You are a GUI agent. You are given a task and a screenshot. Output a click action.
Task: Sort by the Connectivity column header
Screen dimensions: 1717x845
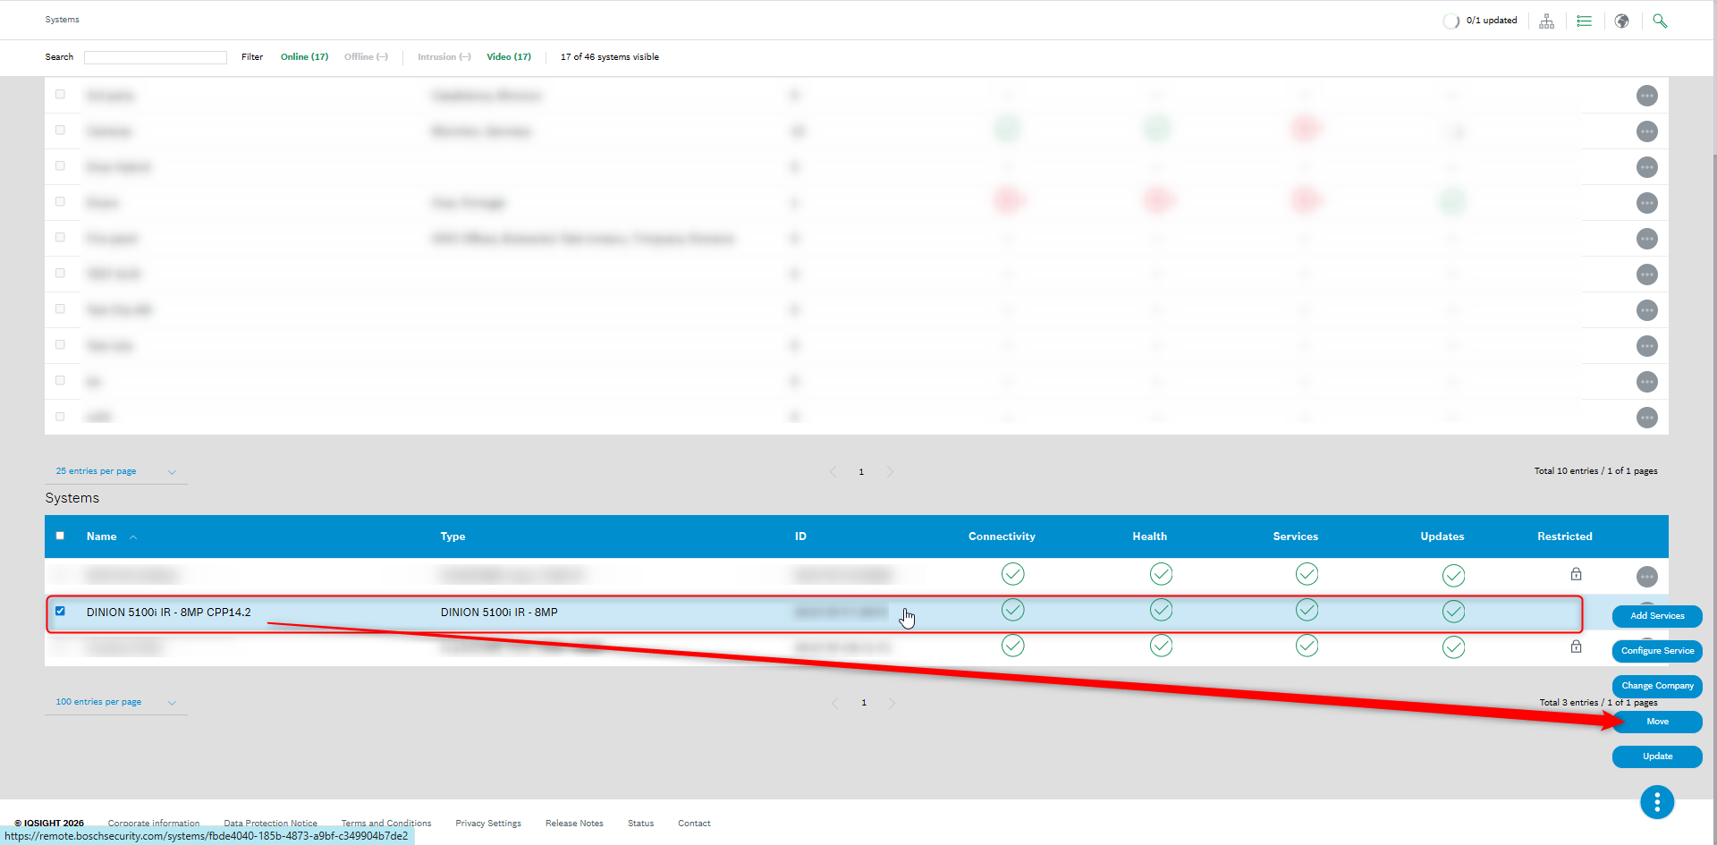[1002, 537]
